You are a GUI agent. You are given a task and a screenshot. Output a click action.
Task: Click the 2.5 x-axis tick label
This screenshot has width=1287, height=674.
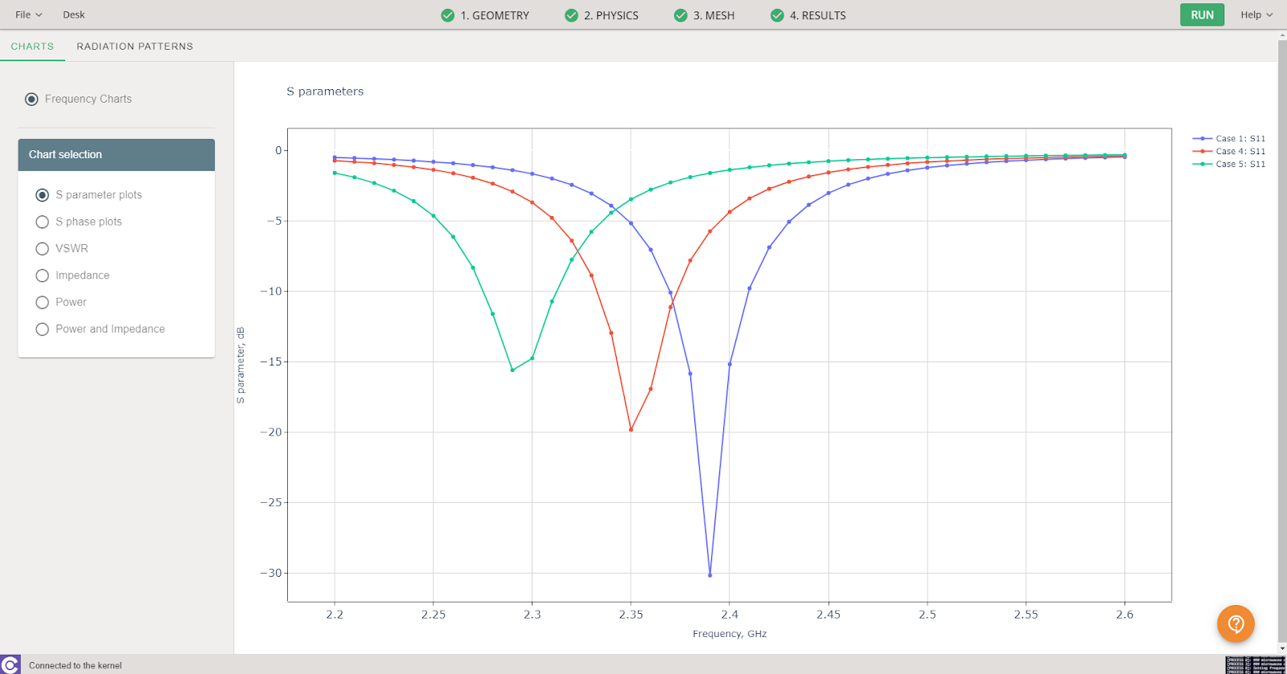coord(927,615)
